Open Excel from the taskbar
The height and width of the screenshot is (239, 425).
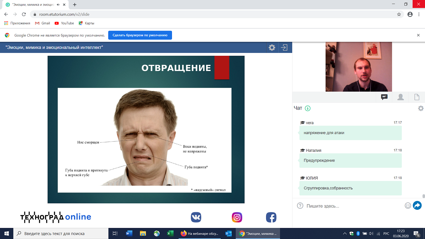tap(170, 234)
